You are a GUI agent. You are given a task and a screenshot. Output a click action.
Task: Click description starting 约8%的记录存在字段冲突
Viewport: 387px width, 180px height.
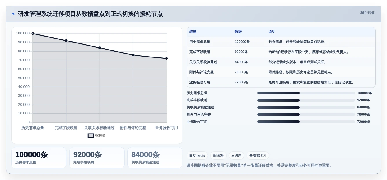[x=309, y=52]
